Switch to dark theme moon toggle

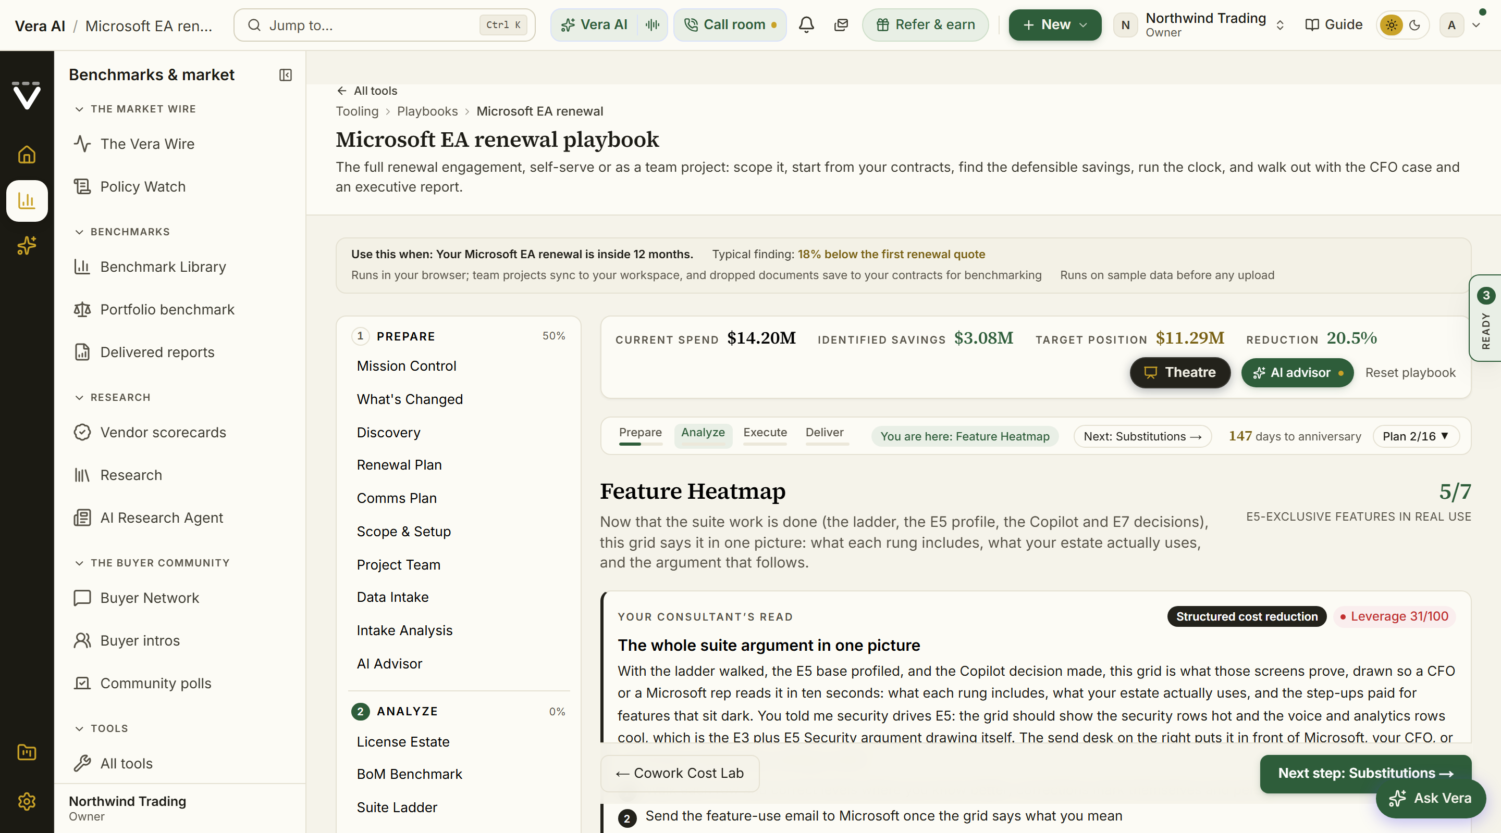[x=1415, y=25]
